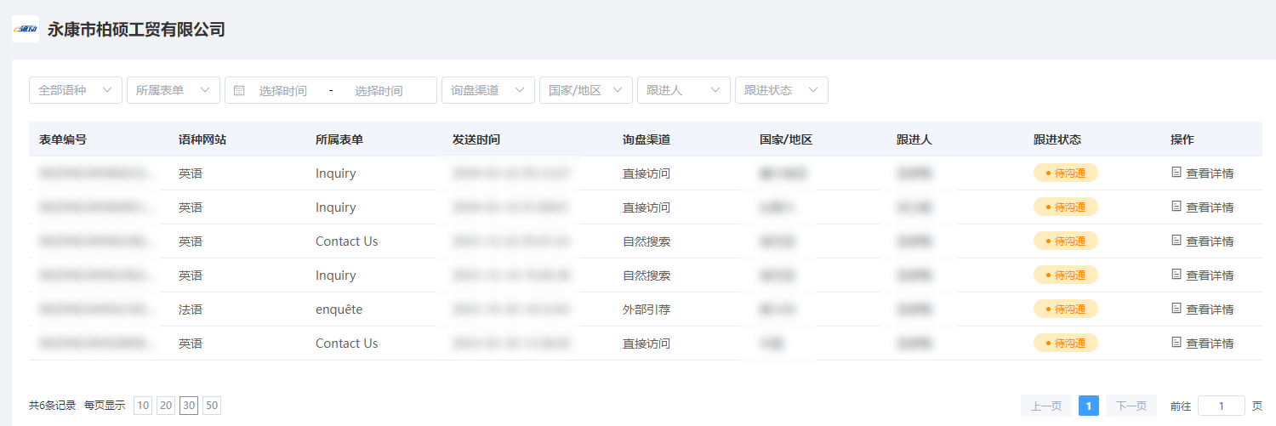Open the 跟进状态 filter dropdown
The width and height of the screenshot is (1276, 426).
(x=782, y=90)
